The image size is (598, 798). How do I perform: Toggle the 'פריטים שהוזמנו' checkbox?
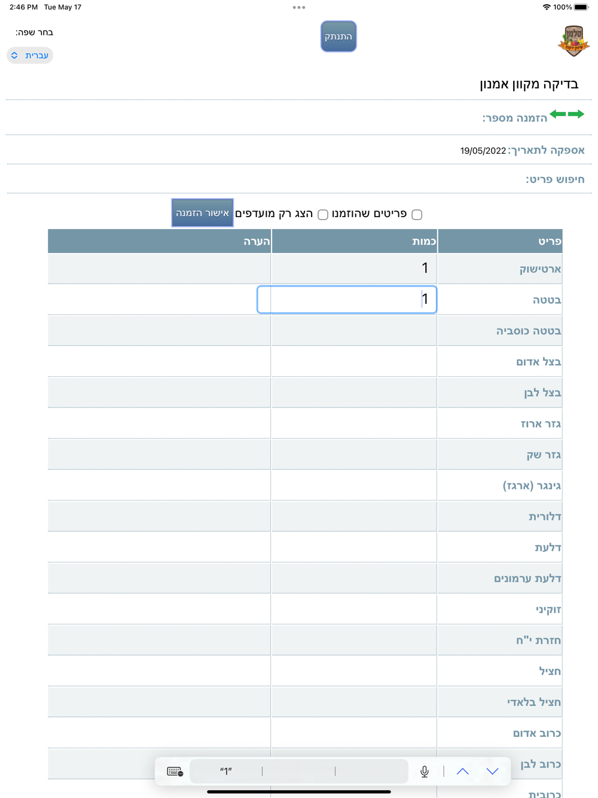[417, 214]
